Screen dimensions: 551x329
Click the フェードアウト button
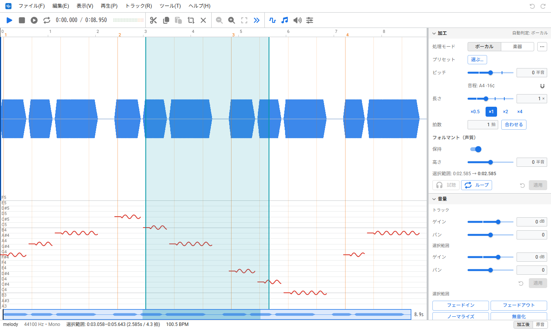click(x=519, y=305)
